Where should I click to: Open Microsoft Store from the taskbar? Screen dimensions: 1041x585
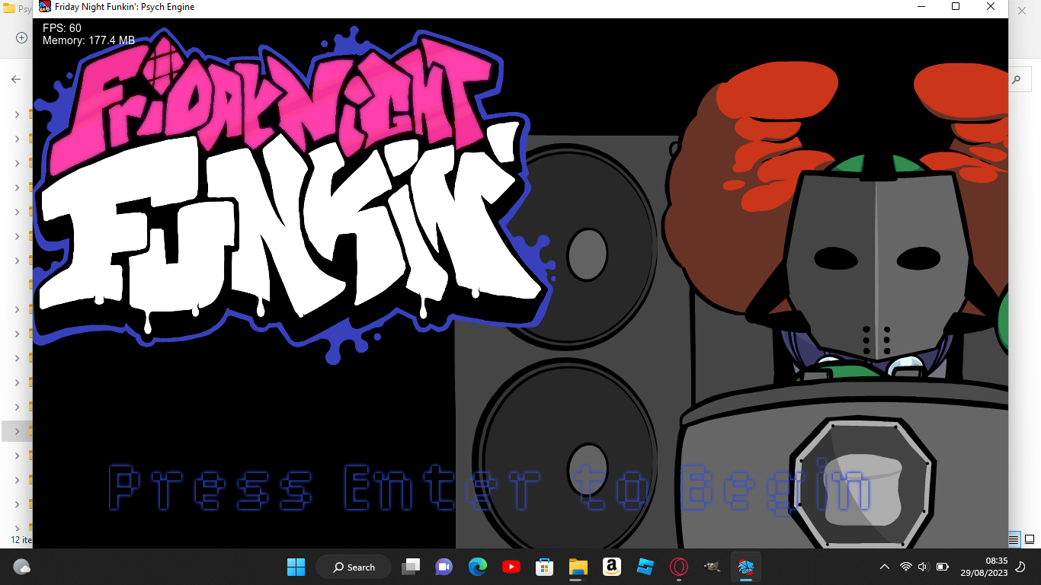(544, 567)
